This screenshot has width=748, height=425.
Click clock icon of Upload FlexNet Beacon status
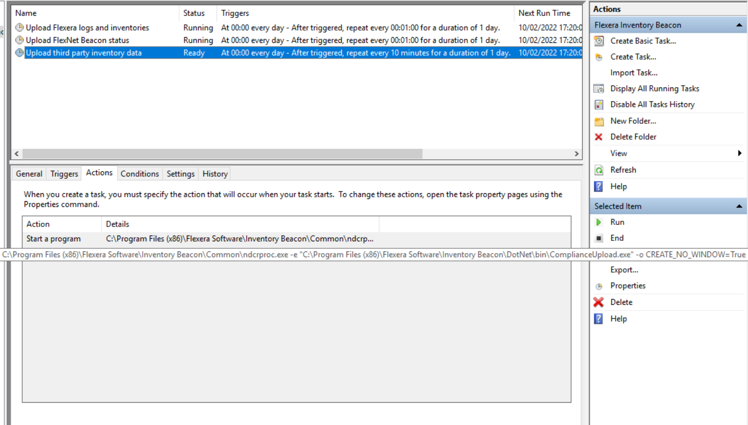click(20, 40)
